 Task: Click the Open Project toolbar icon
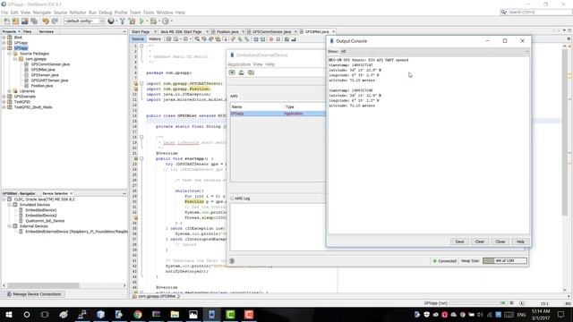point(25,21)
